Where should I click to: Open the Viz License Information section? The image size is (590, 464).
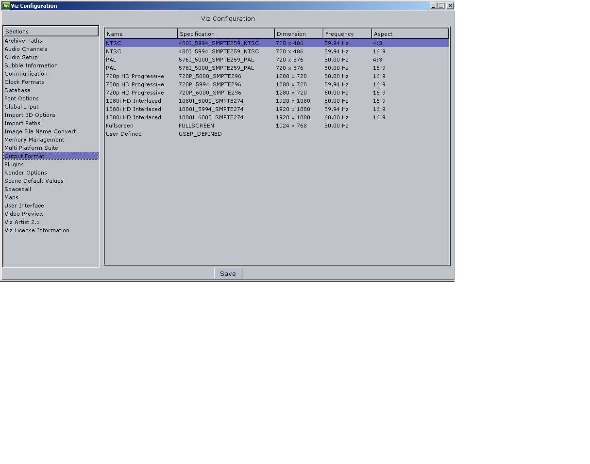[x=36, y=230]
